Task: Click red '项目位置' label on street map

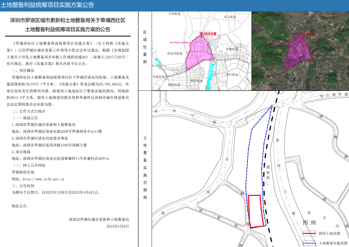Action: (210, 34)
